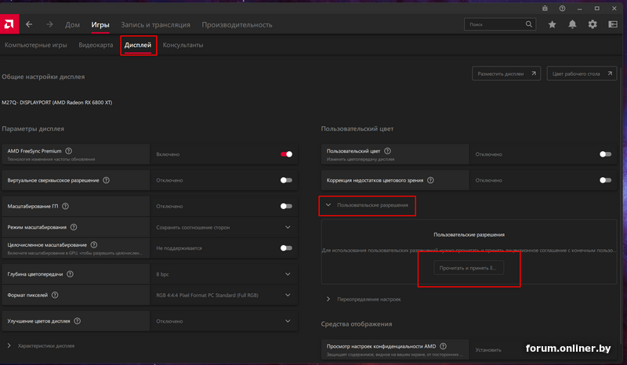
Task: Click the bug report icon
Action: pos(545,8)
